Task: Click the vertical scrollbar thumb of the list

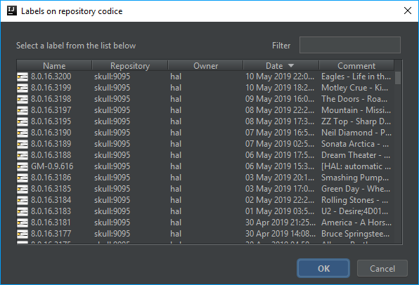Action: [398, 78]
